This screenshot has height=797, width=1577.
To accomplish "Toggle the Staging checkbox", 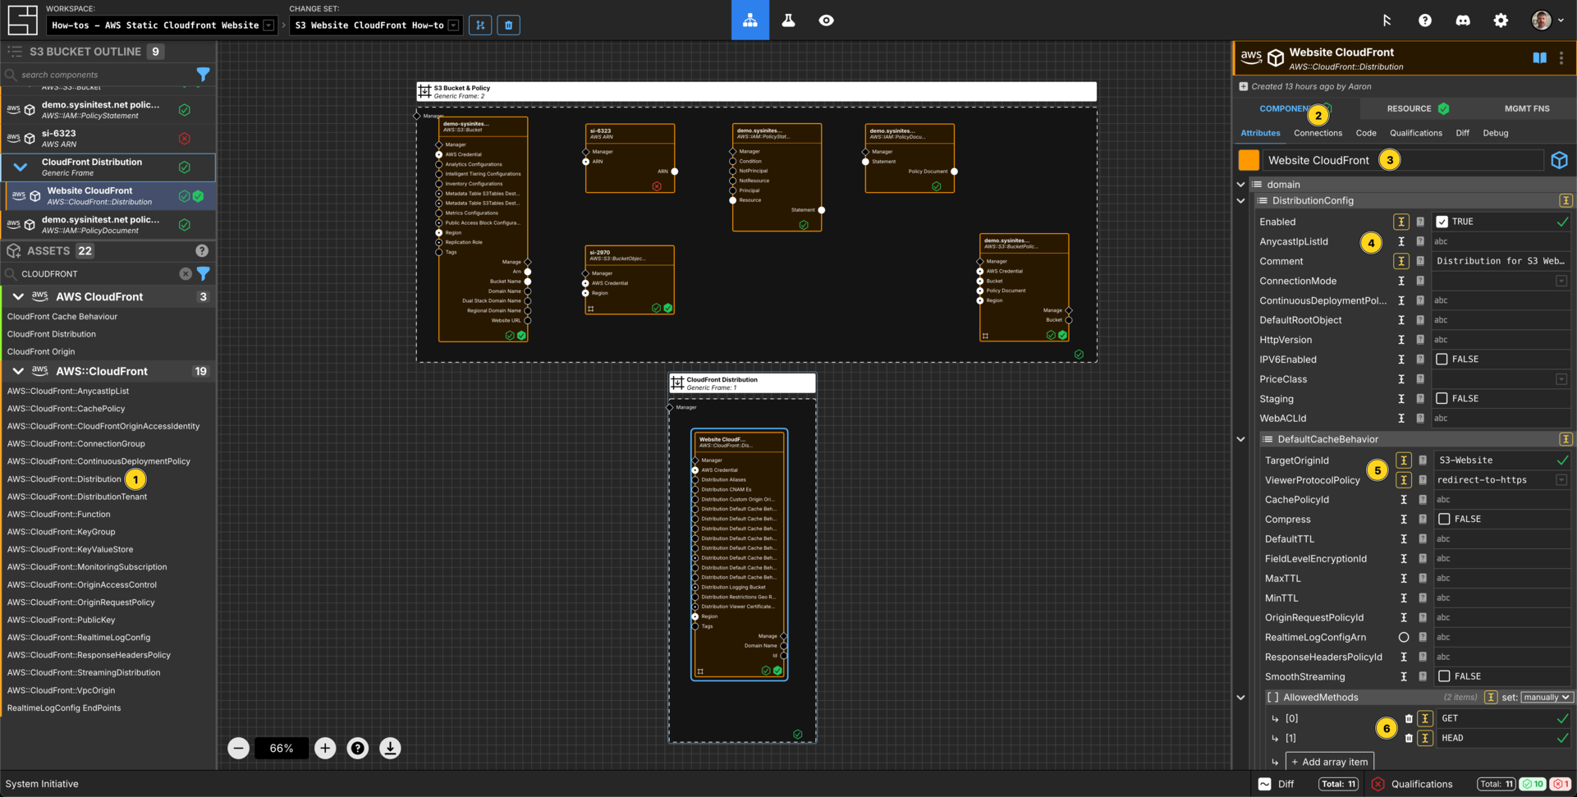I will click(x=1442, y=398).
